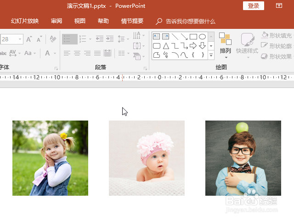294x220 pixels.
Task: Open the Arrange (排列) dropdown
Action: click(226, 45)
